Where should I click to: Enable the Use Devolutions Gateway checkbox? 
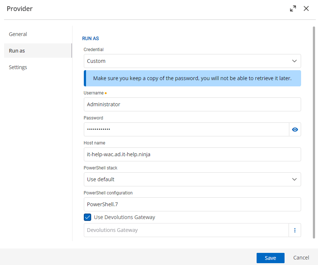(87, 217)
